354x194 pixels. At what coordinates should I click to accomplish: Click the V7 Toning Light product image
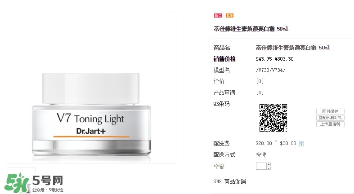point(91,88)
